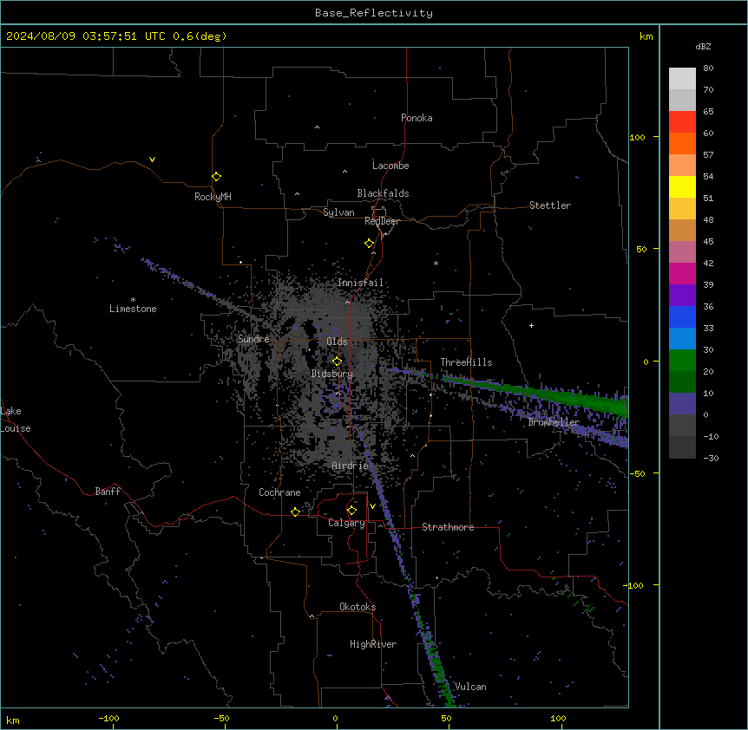Click the Okotoks label

click(358, 607)
